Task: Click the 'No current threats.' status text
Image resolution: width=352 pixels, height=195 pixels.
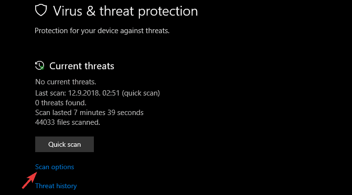Action: click(66, 82)
